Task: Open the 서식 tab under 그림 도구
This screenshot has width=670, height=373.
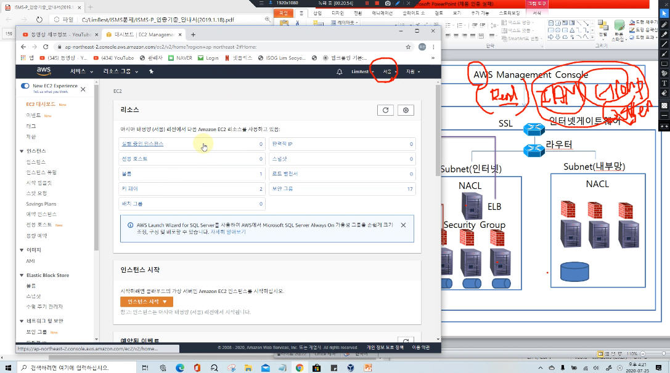Action: 537,13
